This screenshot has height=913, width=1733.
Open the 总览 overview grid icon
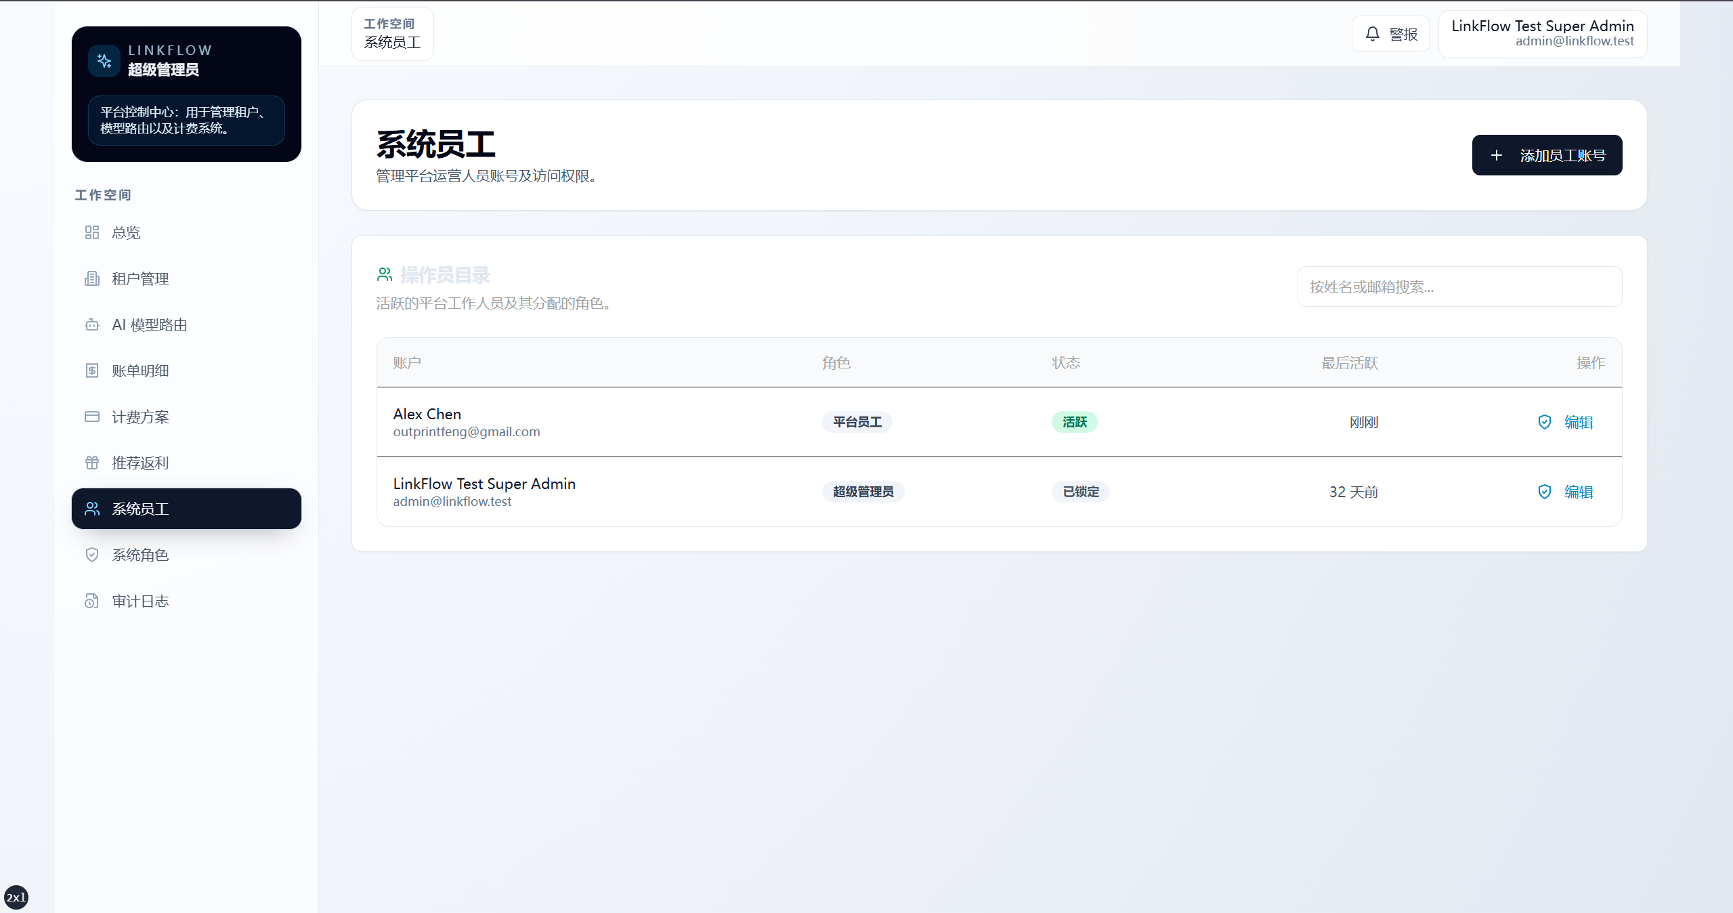pos(92,232)
